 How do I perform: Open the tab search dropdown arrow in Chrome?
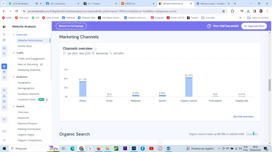click(x=4, y=4)
